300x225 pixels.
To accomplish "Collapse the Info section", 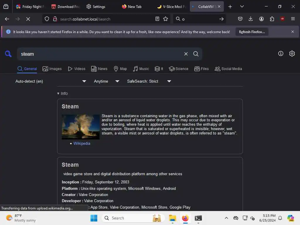I will [62, 93].
